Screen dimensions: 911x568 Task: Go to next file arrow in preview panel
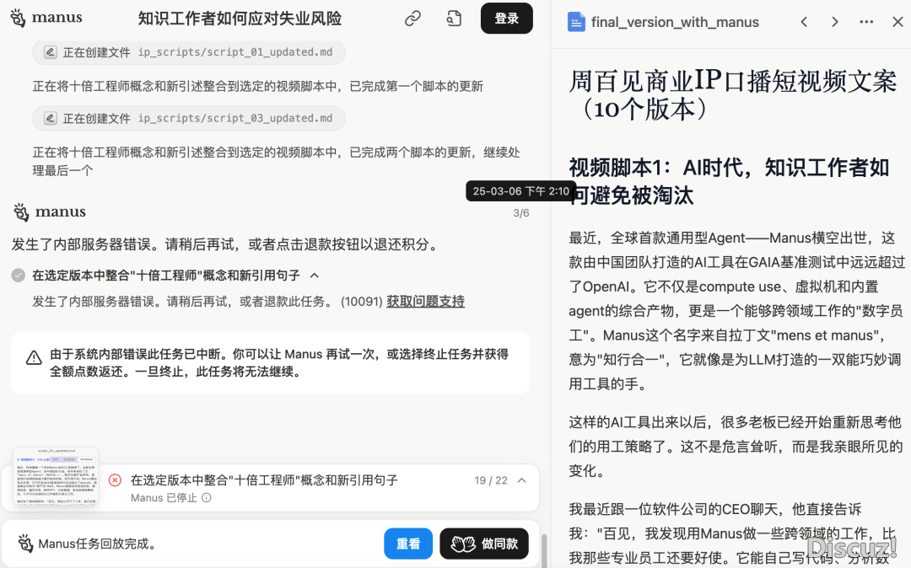[835, 22]
